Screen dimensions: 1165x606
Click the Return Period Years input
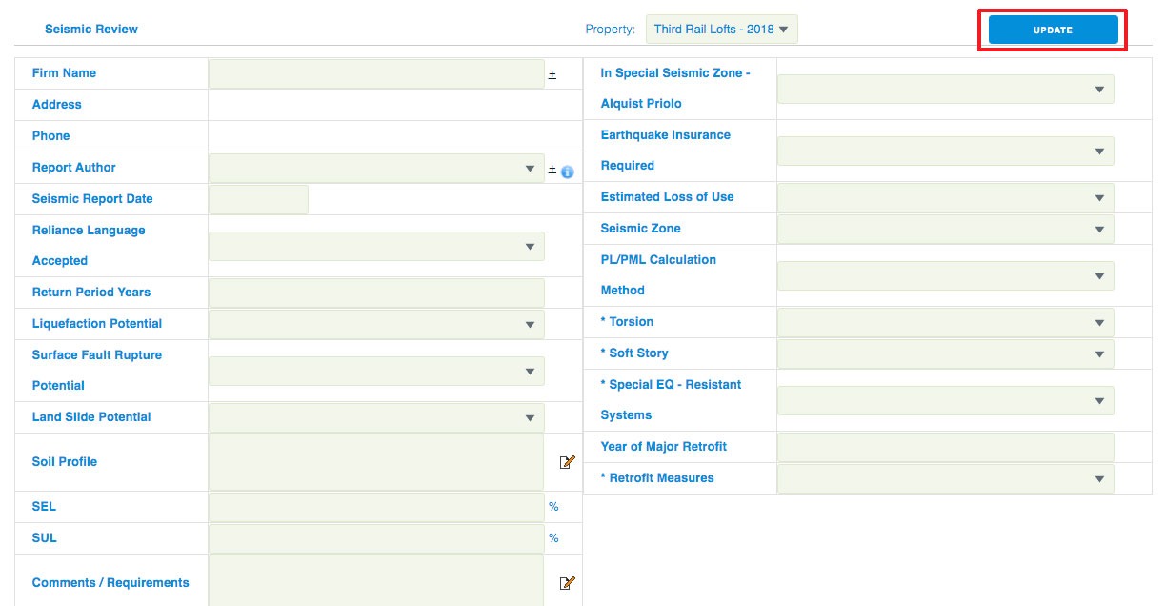pos(376,293)
